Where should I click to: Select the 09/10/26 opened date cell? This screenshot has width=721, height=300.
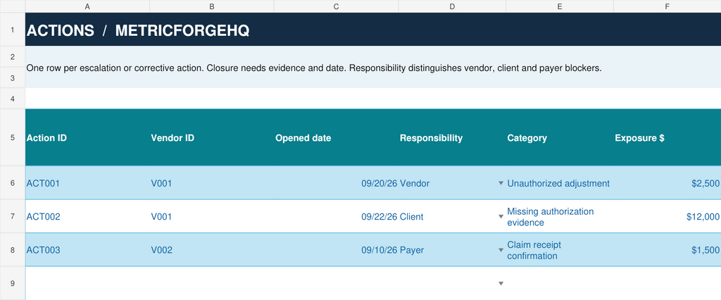click(x=336, y=250)
